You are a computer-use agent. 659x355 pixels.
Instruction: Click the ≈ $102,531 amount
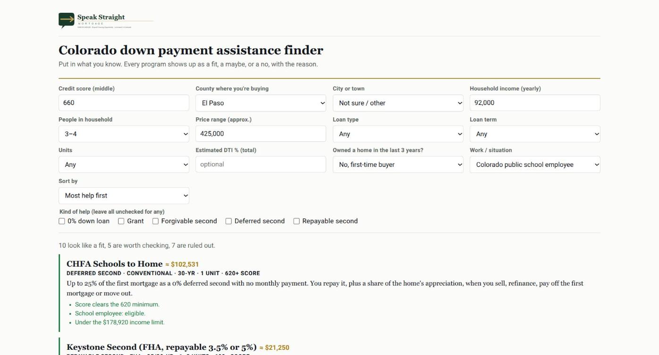coord(182,265)
